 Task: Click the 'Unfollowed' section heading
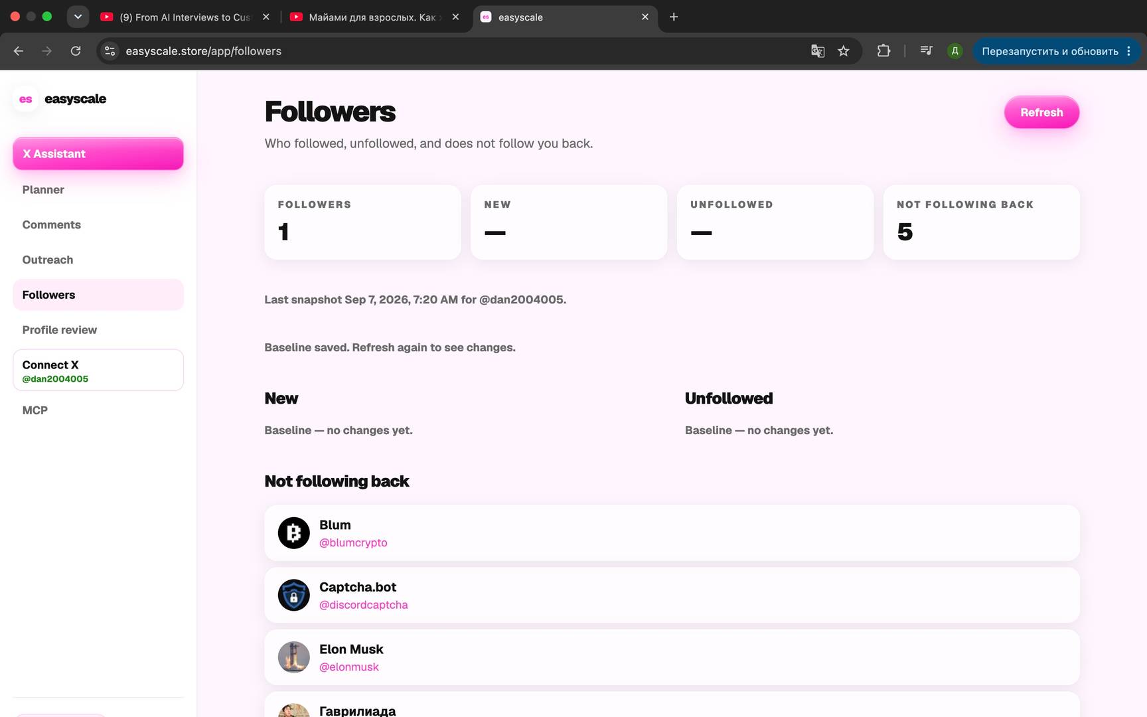point(729,398)
